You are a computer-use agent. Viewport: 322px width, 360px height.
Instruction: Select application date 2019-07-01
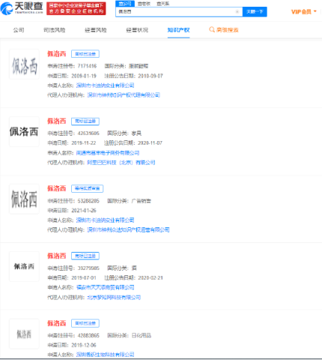pos(84,277)
